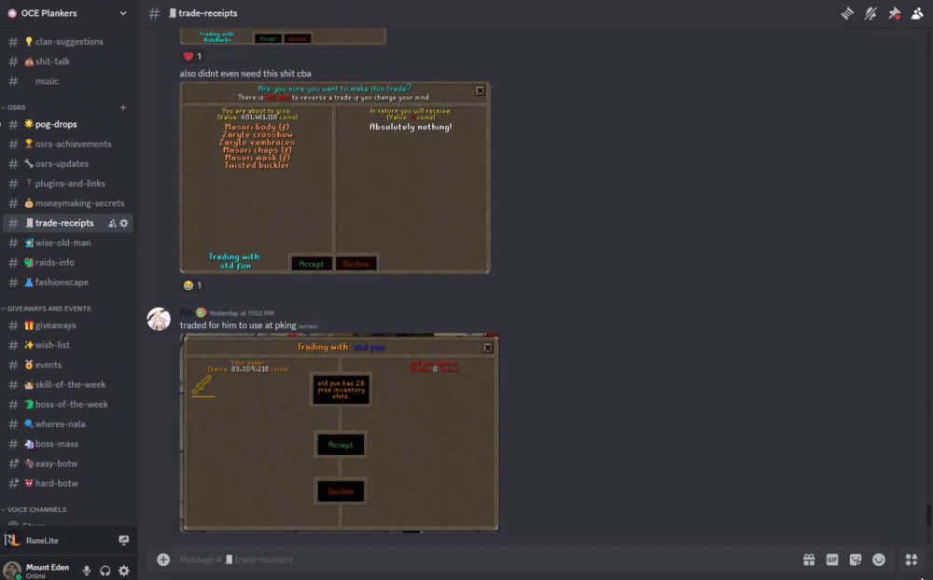Open pinned messages icon
The height and width of the screenshot is (580, 933).
click(x=894, y=13)
